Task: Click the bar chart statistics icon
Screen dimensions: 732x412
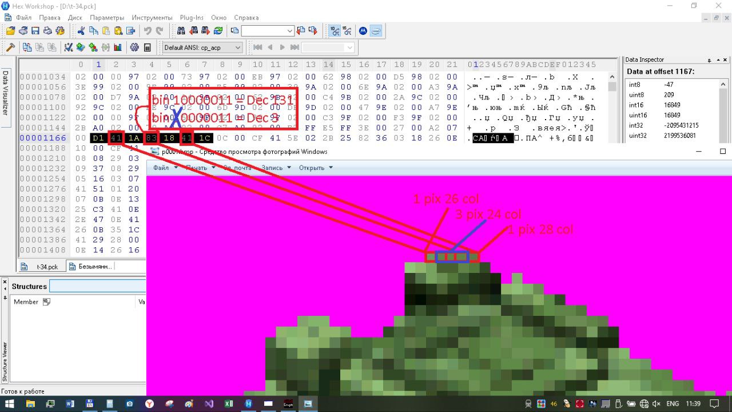Action: [118, 47]
